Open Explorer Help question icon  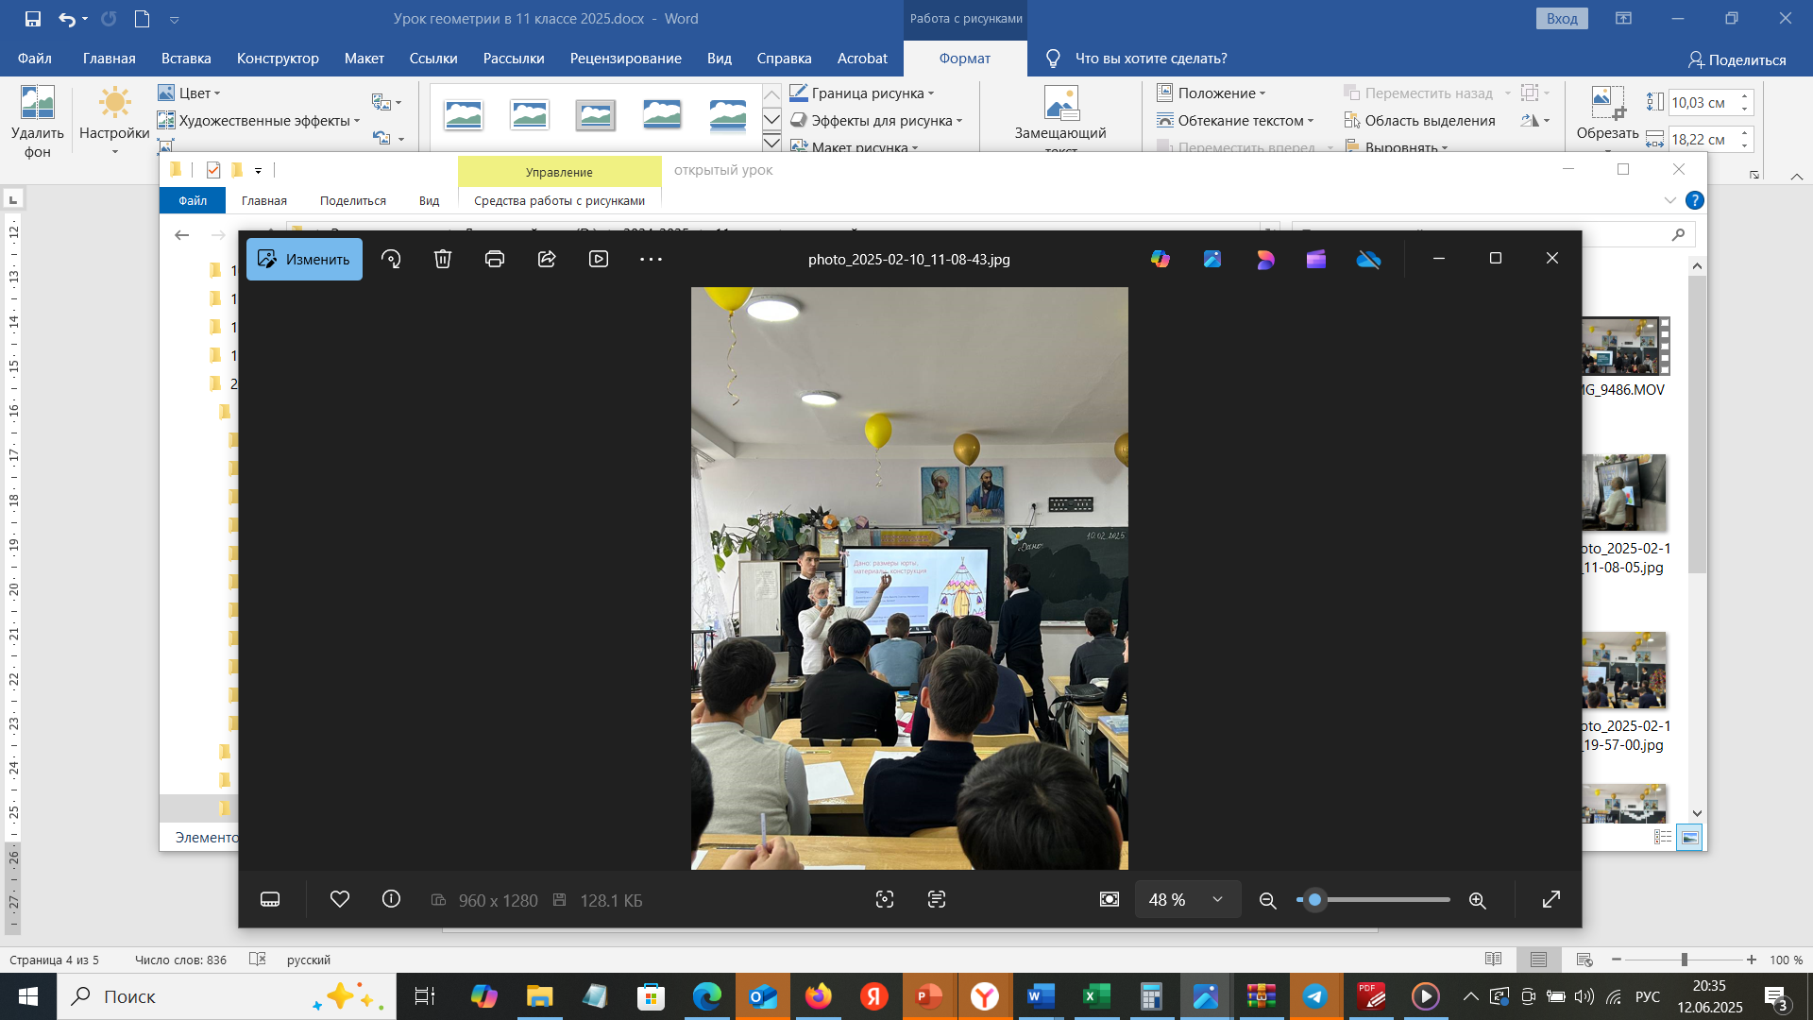(1695, 200)
